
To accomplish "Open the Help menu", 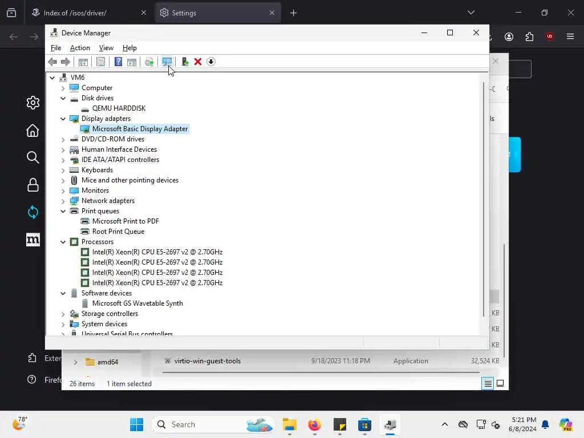I will click(x=129, y=48).
